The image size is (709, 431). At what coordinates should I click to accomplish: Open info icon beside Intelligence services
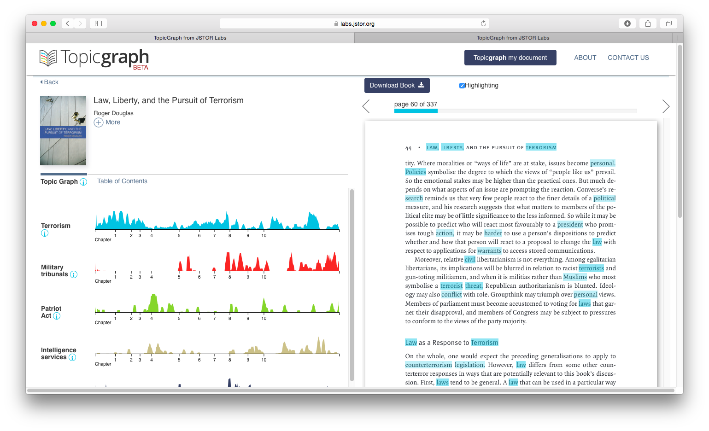(x=72, y=357)
